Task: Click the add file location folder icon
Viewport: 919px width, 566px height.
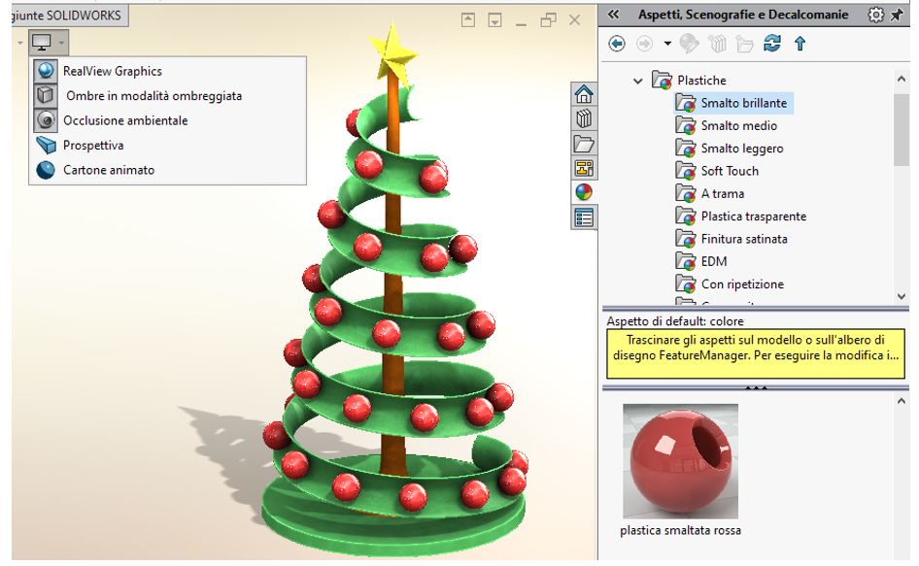Action: pyautogui.click(x=744, y=44)
